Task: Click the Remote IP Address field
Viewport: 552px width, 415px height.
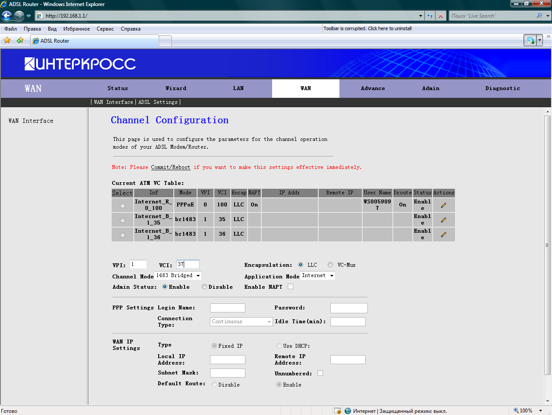Action: [x=348, y=359]
